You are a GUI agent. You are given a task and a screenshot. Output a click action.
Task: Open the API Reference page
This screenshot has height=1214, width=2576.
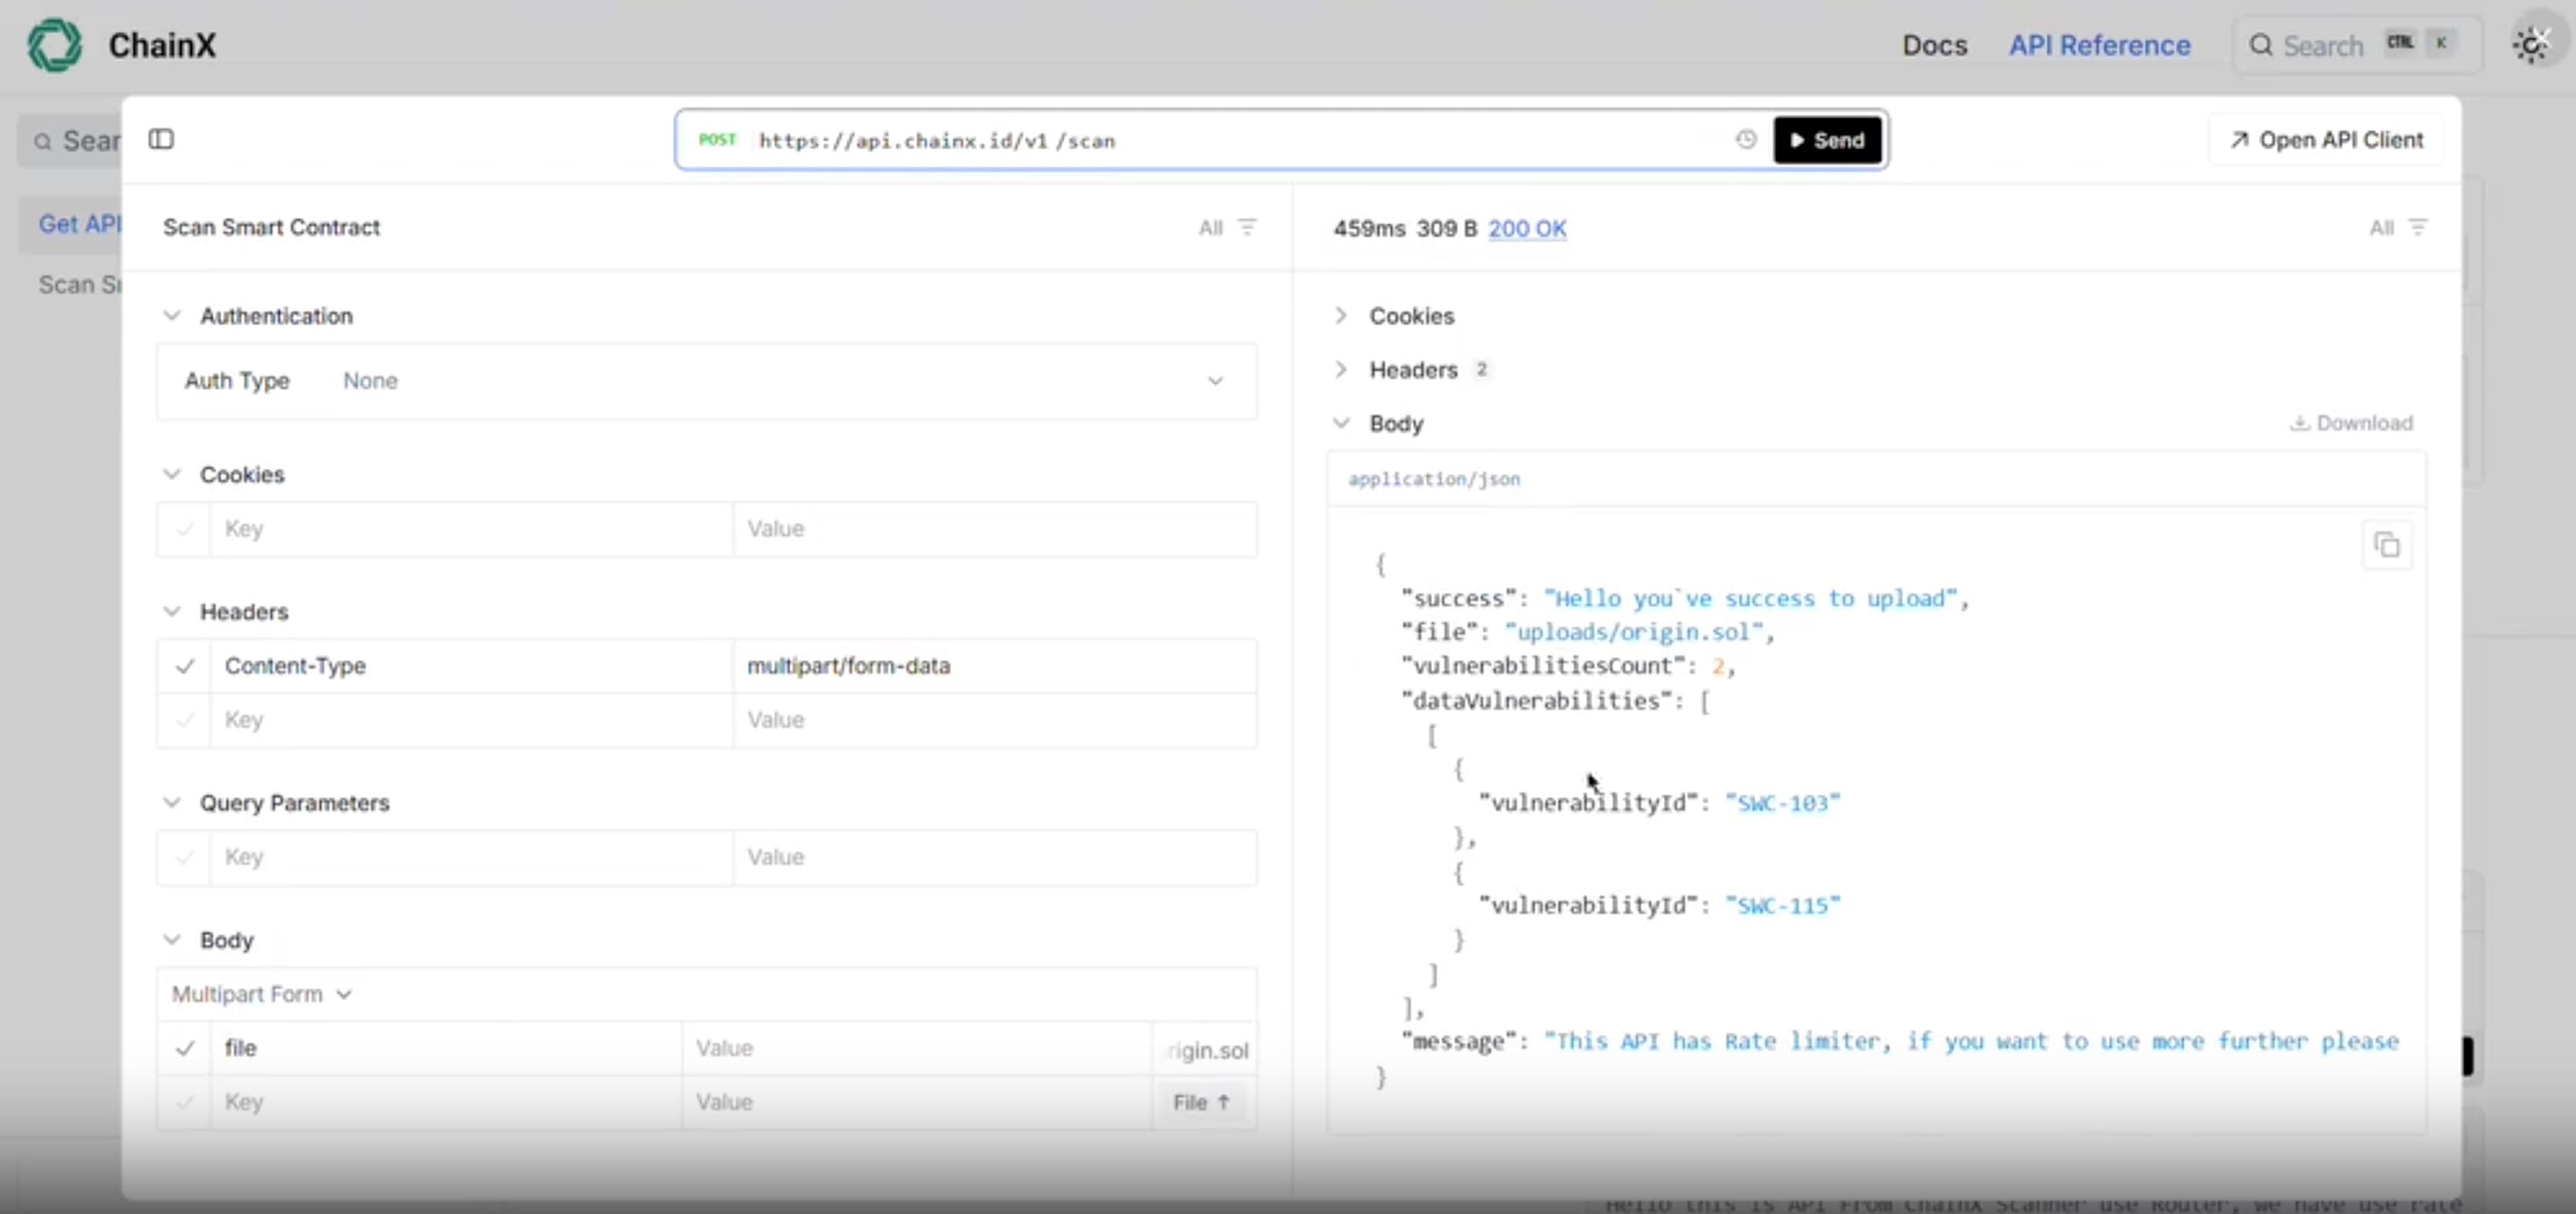[x=2099, y=45]
